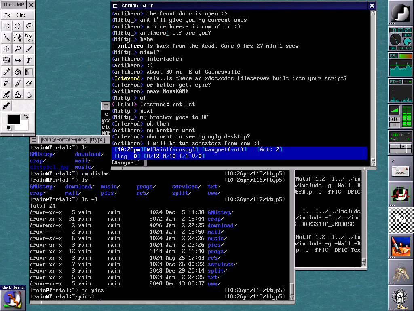Click the black foreground color swatch
414x311 pixels.
click(x=13, y=119)
